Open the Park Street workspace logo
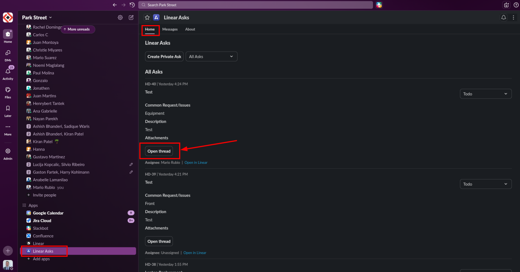This screenshot has height=272, width=520. [8, 18]
